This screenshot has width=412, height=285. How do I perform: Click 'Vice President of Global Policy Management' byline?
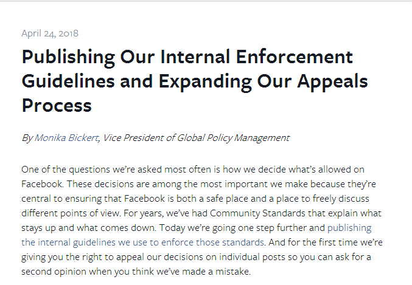point(196,138)
